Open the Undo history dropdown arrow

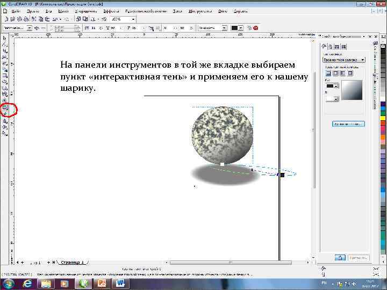pyautogui.click(x=60, y=19)
